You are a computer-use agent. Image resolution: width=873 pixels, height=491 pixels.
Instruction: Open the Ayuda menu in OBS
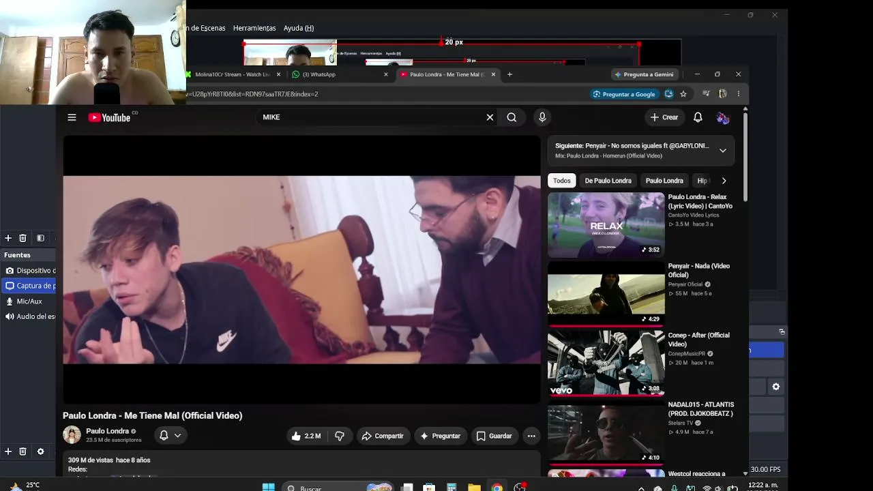coord(299,28)
